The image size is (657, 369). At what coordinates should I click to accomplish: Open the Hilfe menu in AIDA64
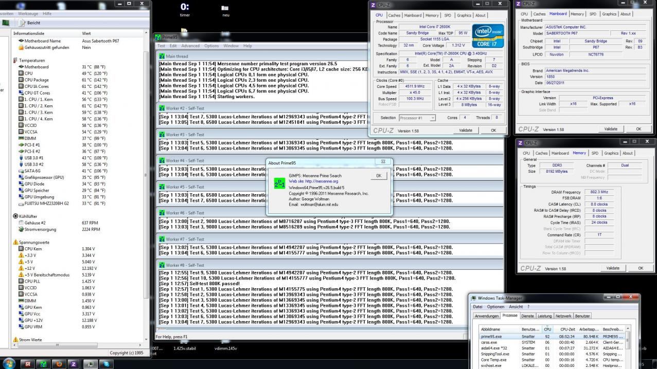pyautogui.click(x=47, y=13)
